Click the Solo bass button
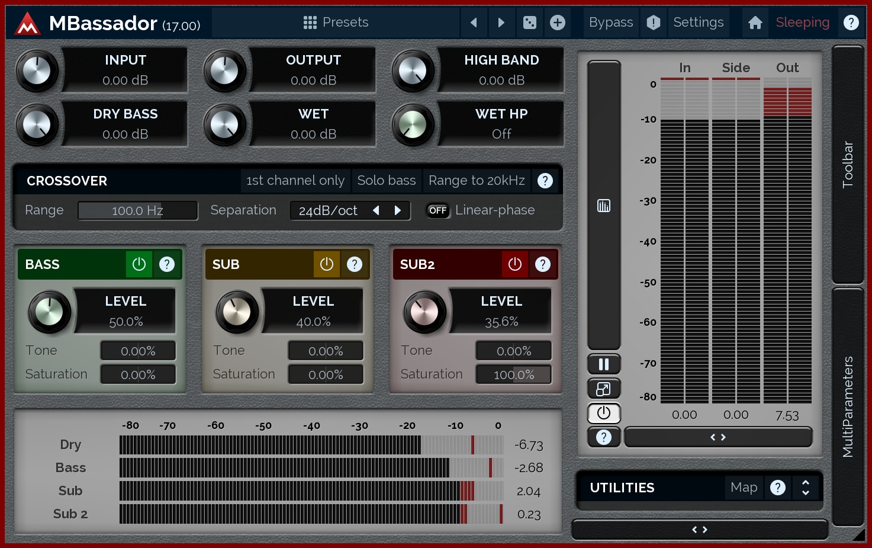Image resolution: width=872 pixels, height=548 pixels. [387, 181]
